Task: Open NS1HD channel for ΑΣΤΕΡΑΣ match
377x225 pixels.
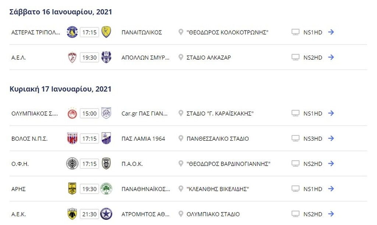Action: (314, 32)
